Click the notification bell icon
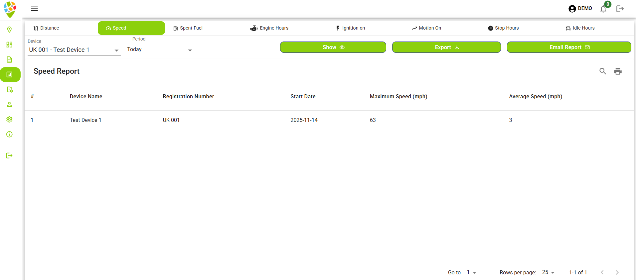The image size is (636, 280). click(603, 9)
